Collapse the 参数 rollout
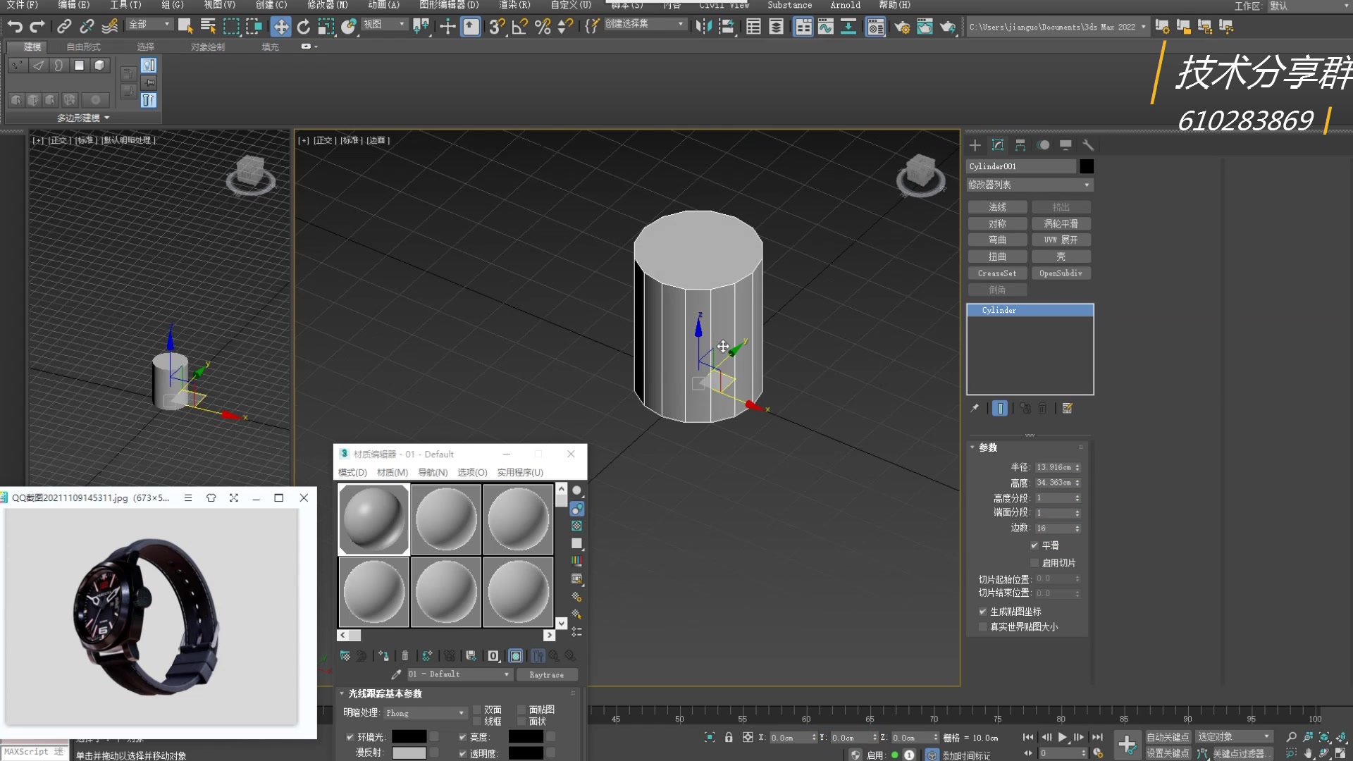 pos(987,447)
